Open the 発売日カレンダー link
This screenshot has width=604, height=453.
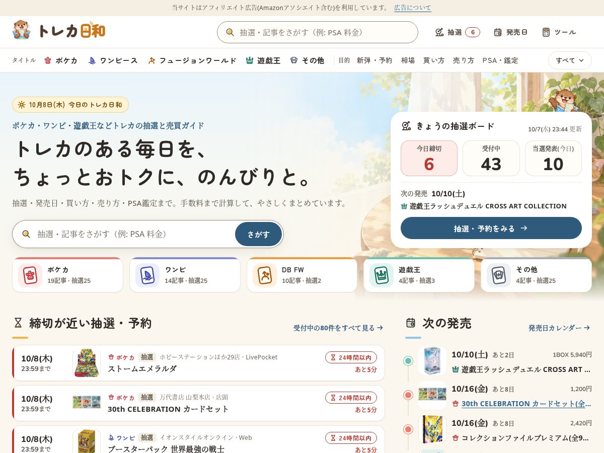point(559,328)
